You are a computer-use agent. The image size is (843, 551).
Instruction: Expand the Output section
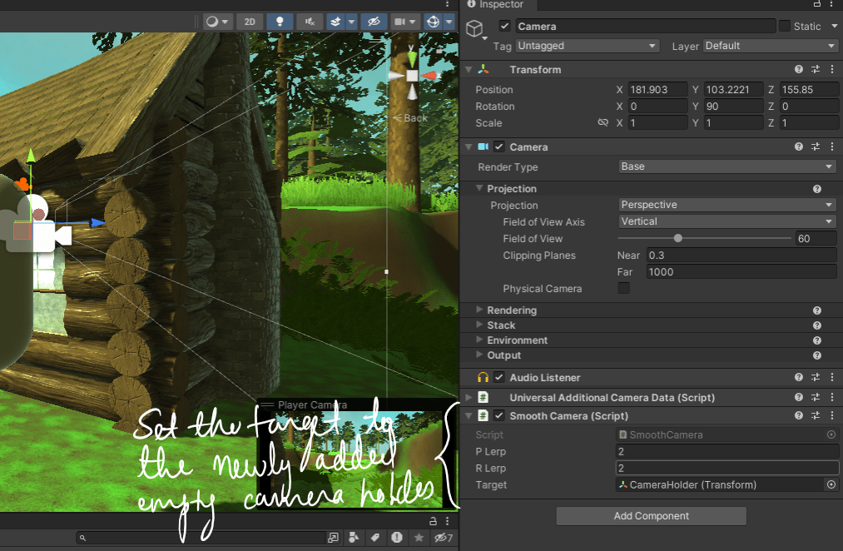479,355
